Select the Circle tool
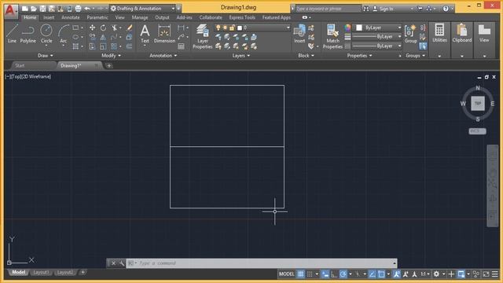This screenshot has height=283, width=503. [46, 34]
